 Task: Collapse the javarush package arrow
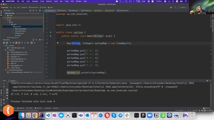(12, 27)
